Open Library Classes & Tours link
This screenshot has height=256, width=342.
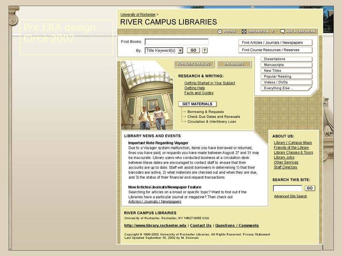293,153
